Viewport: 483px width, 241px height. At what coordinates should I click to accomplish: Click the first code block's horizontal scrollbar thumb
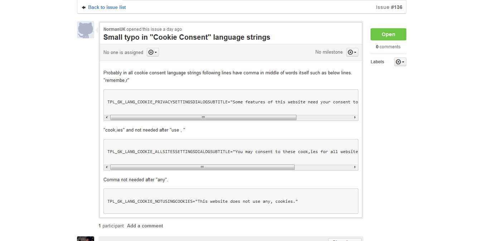pos(203,117)
